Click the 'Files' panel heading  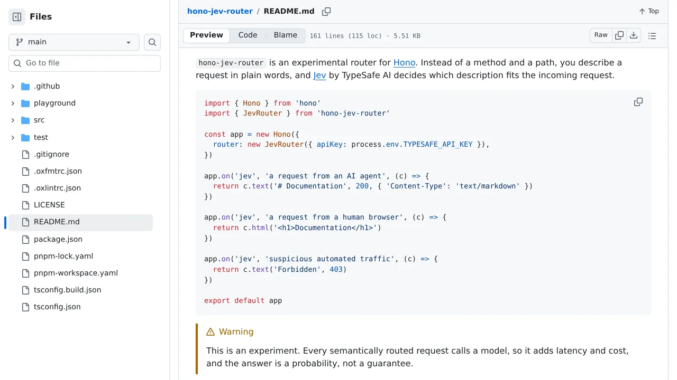[41, 17]
